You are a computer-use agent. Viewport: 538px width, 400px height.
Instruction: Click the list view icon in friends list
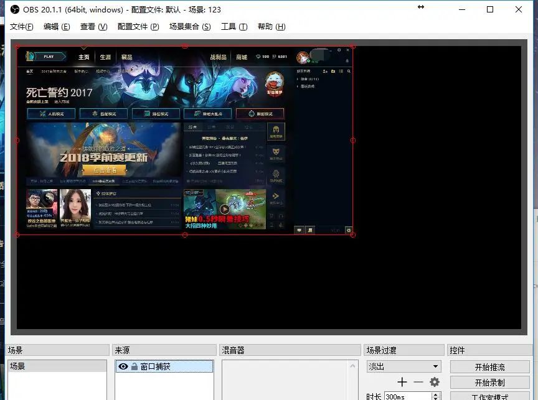pyautogui.click(x=341, y=72)
